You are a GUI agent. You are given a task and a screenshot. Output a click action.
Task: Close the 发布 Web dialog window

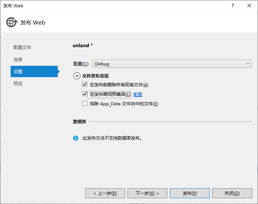click(249, 5)
